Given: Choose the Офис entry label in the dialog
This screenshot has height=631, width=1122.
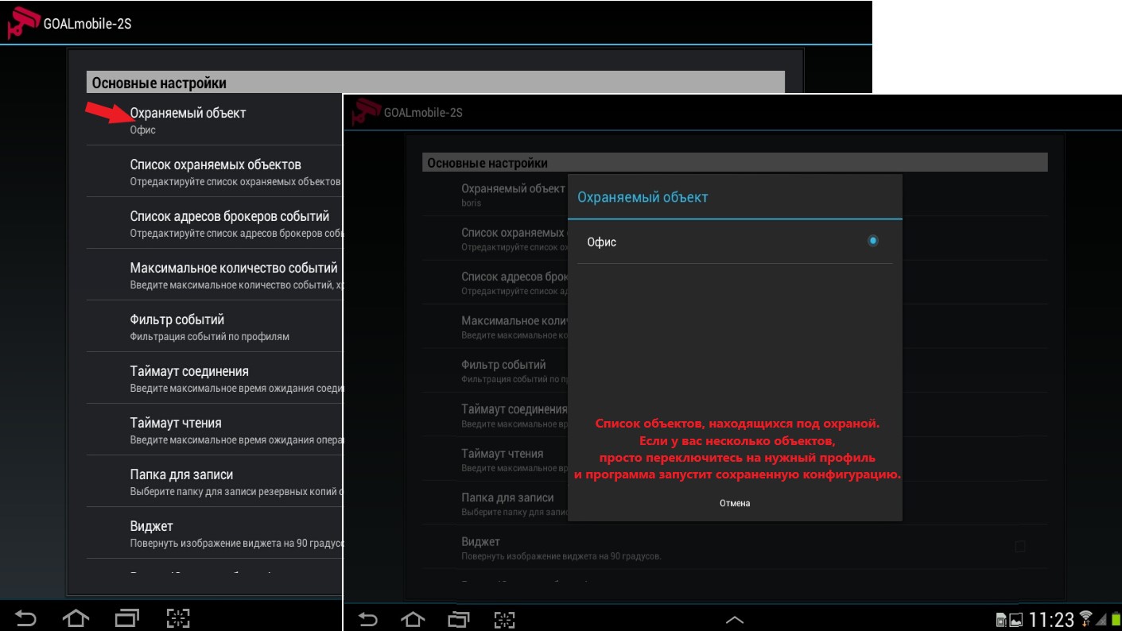Looking at the screenshot, I should click(602, 242).
